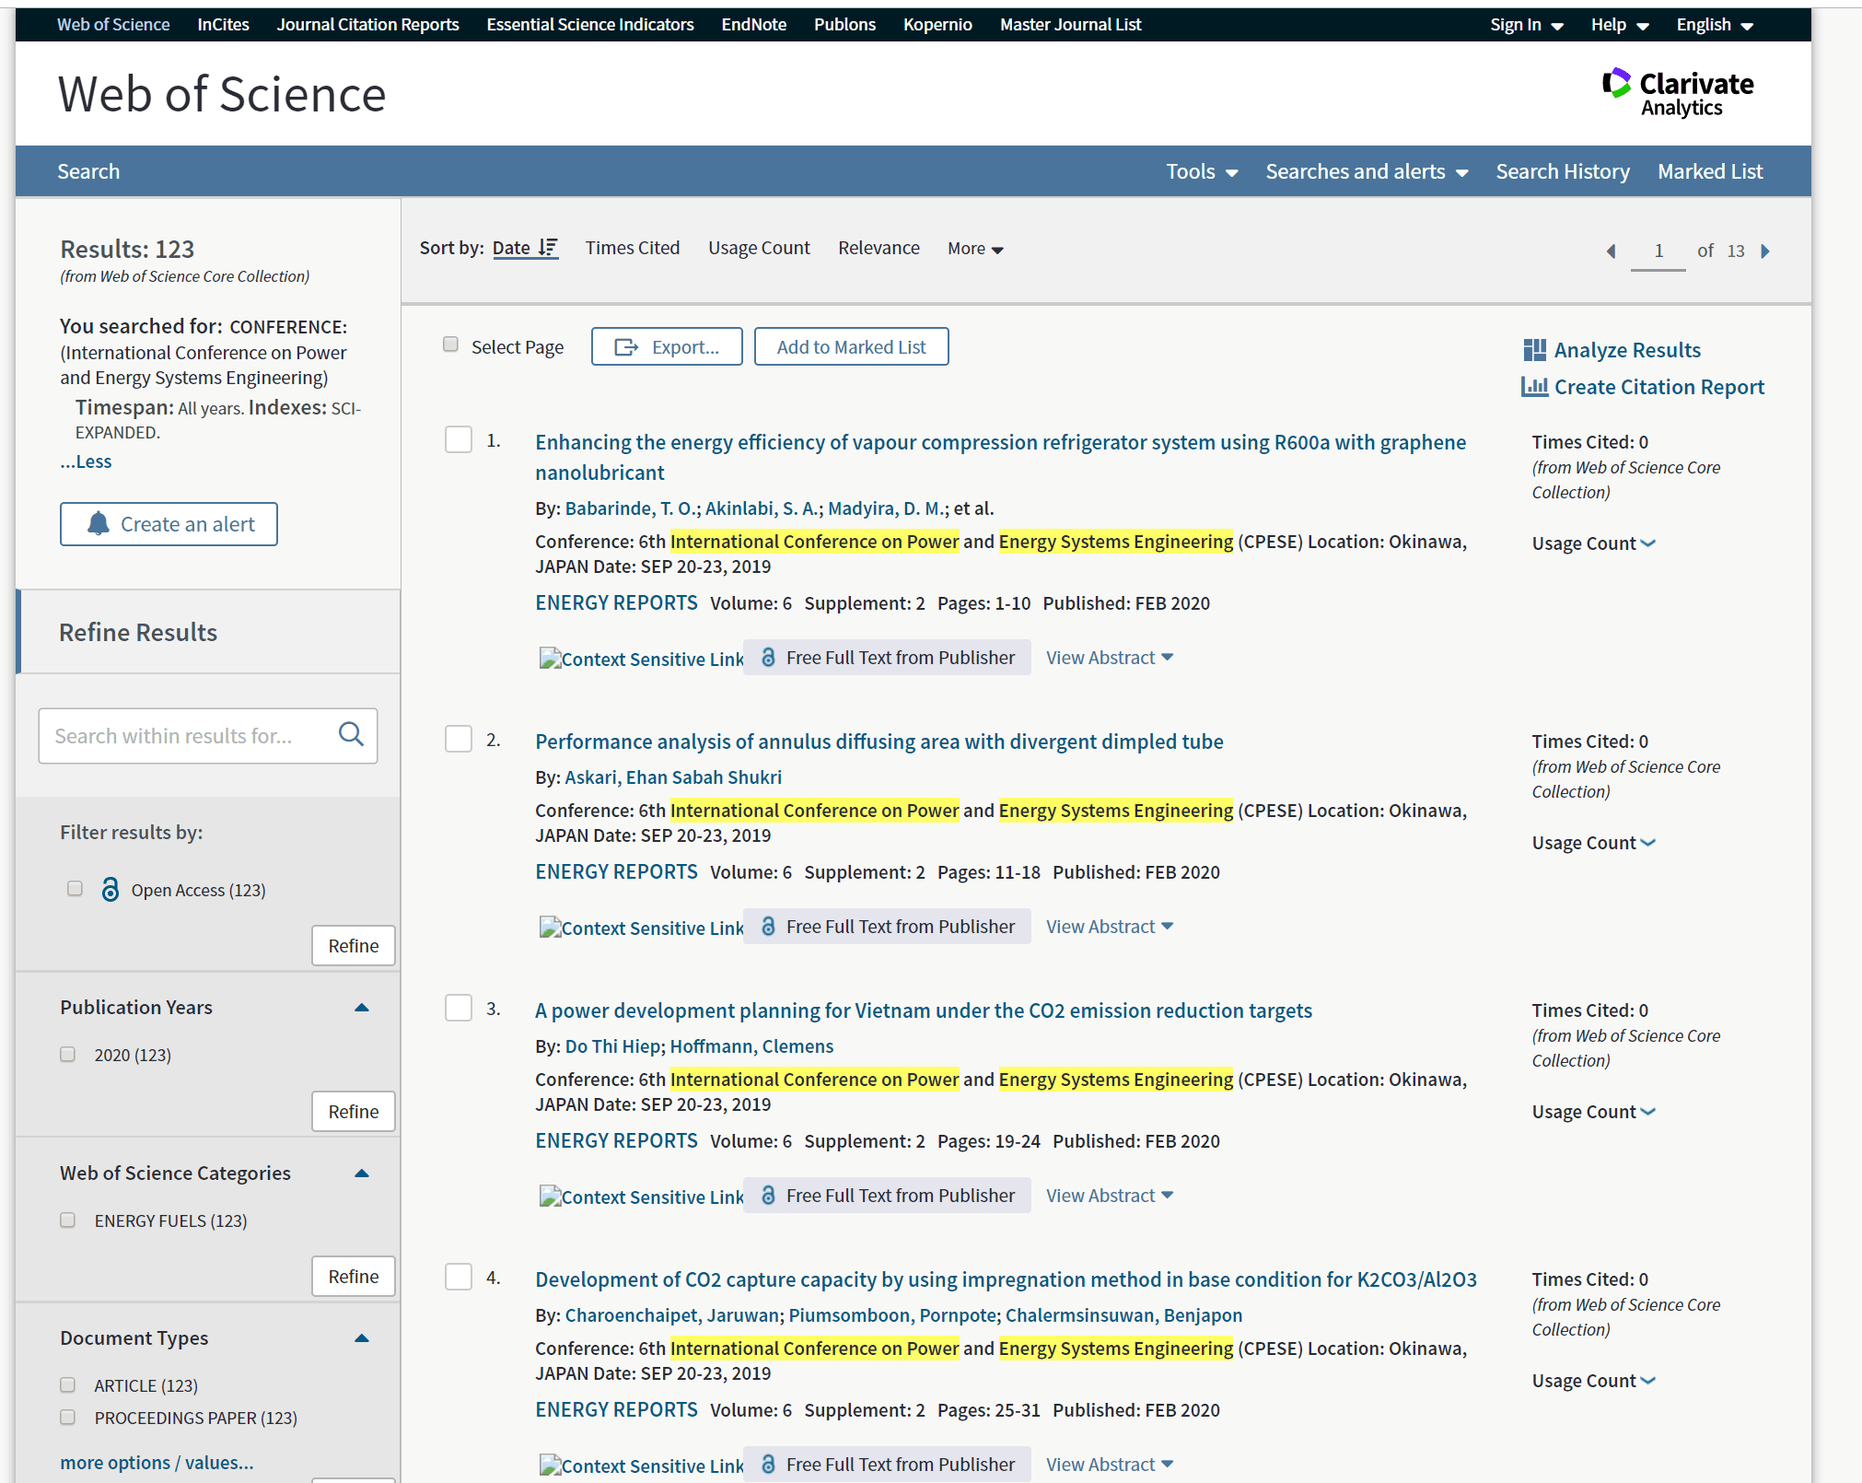Open the More sort options dropdown
Image resolution: width=1862 pixels, height=1483 pixels.
click(975, 249)
